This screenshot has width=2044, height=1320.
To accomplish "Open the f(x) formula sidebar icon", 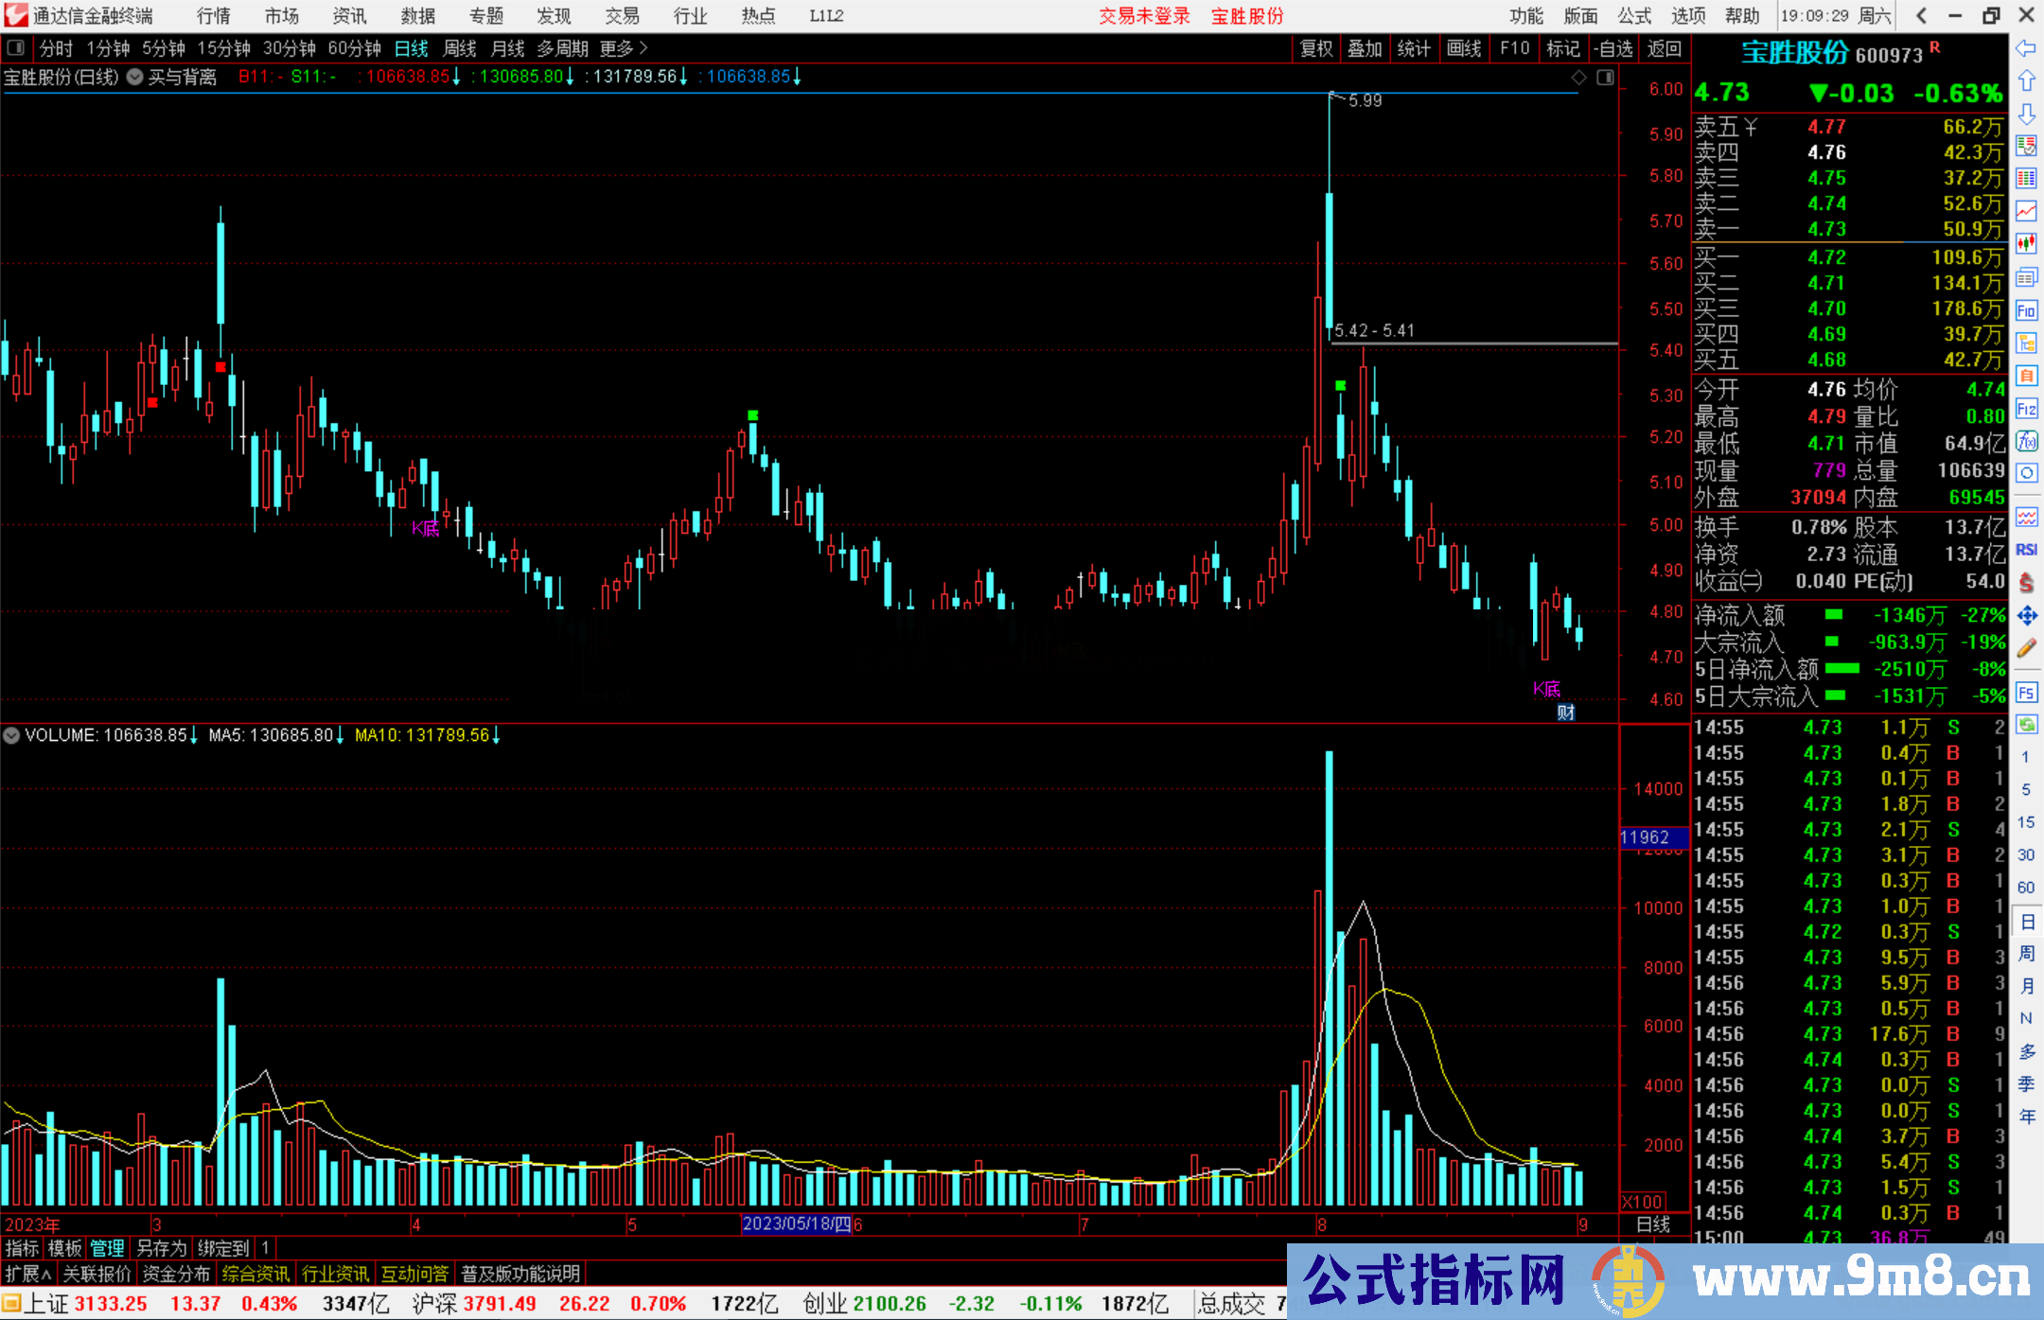I will pyautogui.click(x=2026, y=441).
